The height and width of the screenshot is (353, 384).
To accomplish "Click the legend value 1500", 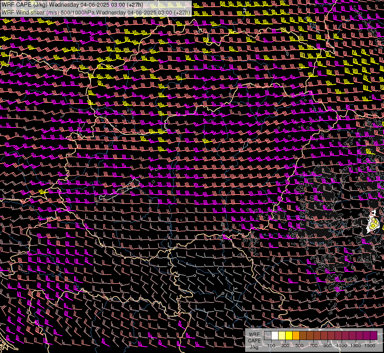I will pos(370,346).
